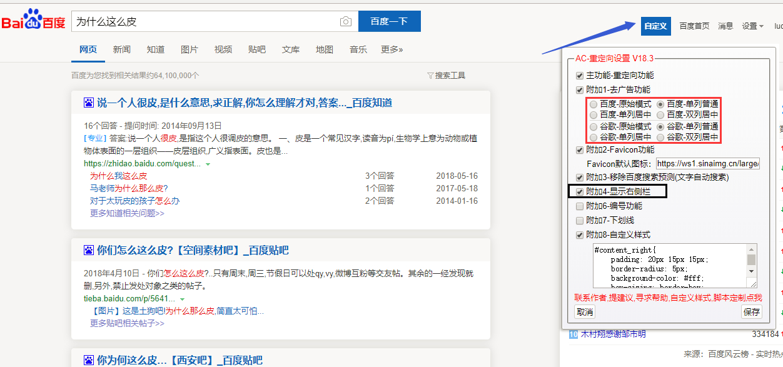The width and height of the screenshot is (783, 367).
Task: Switch to 网页 tab
Action: pyautogui.click(x=88, y=49)
